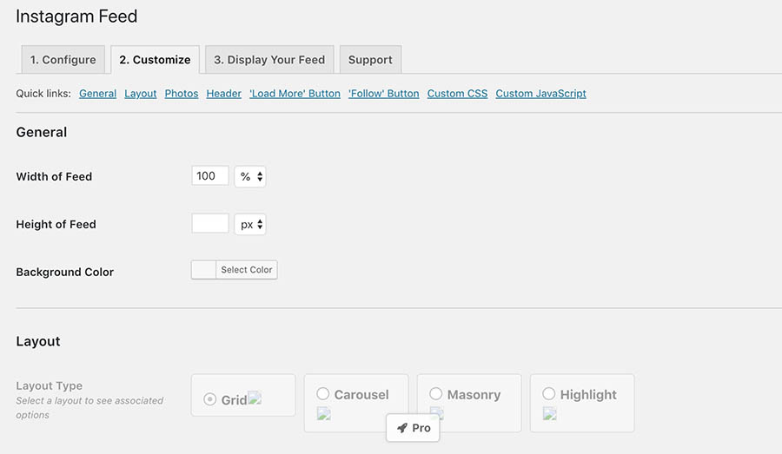Viewport: 782px width, 454px height.
Task: Click the Highlight layout preview image
Action: [x=550, y=414]
